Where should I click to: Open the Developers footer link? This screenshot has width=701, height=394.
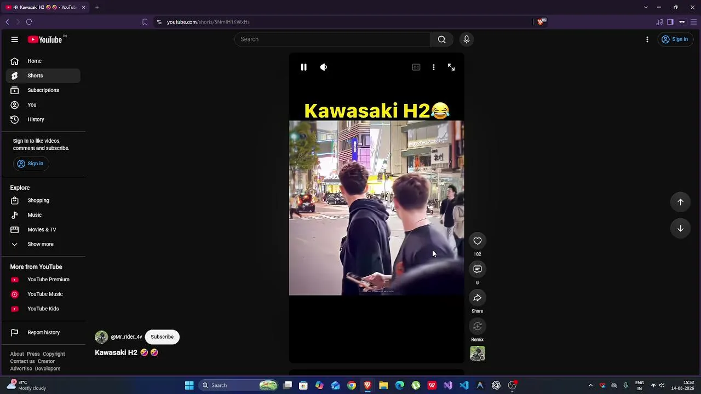coord(48,369)
